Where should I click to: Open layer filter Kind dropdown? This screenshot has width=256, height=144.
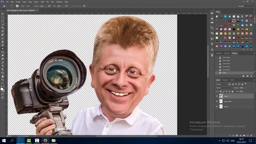[221, 84]
